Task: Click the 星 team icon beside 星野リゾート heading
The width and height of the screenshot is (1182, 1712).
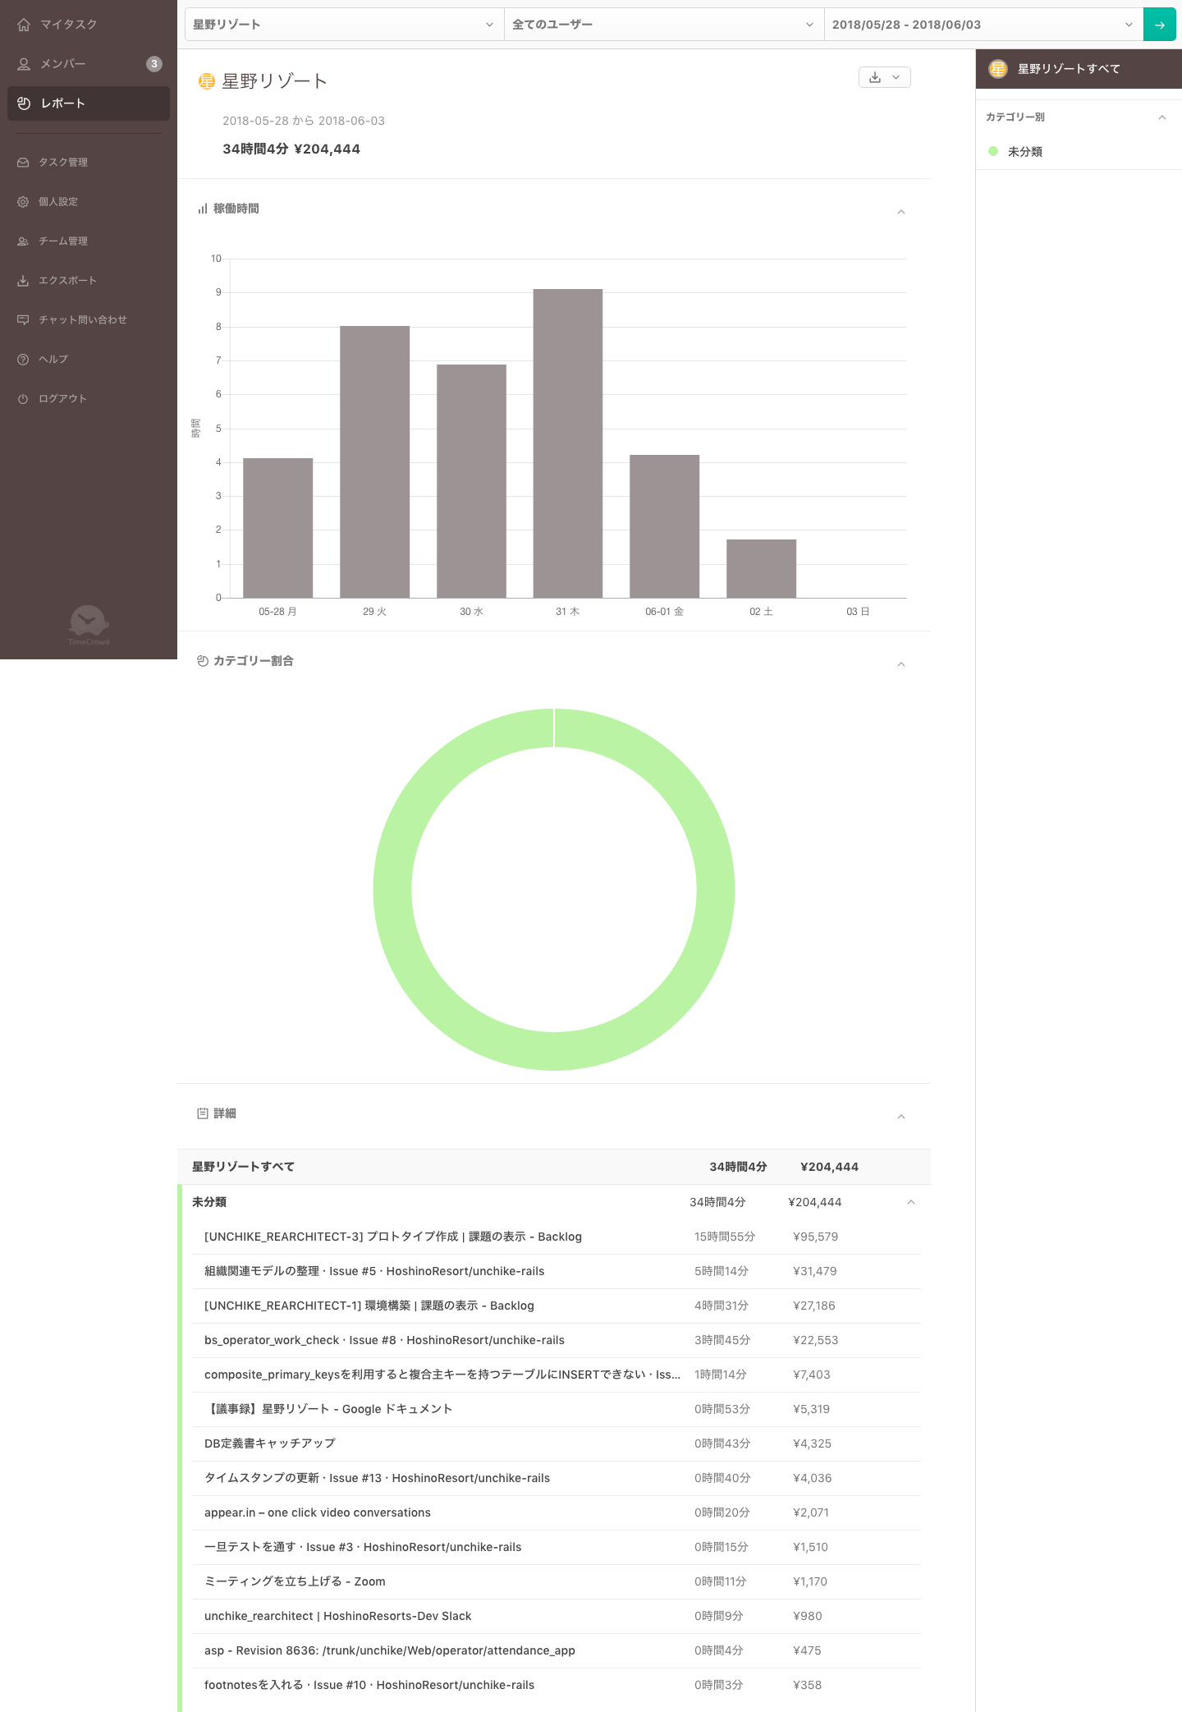Action: coord(207,81)
